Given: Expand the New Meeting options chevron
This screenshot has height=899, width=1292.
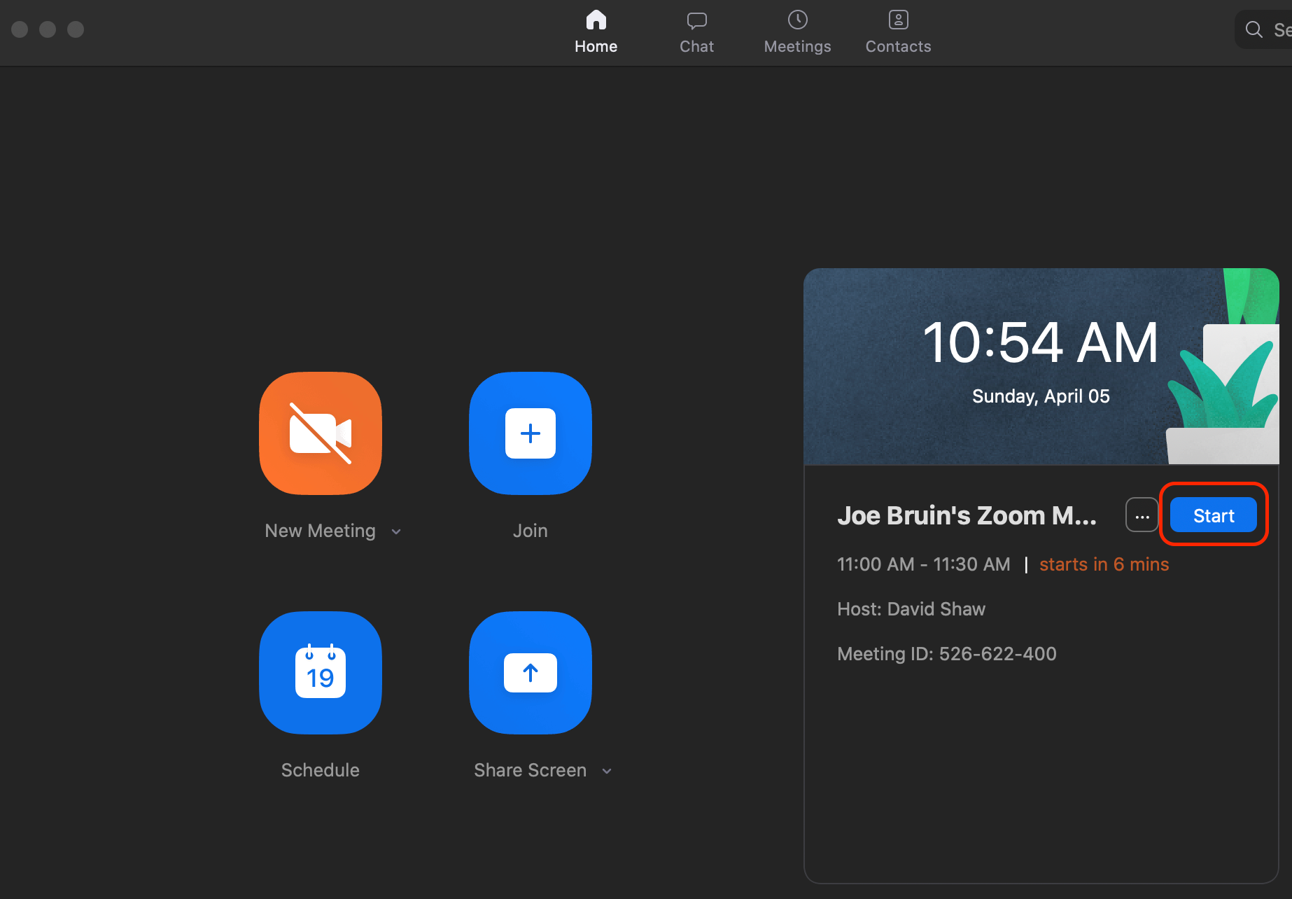Looking at the screenshot, I should point(397,531).
